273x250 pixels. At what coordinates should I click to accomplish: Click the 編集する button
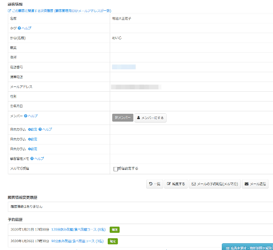point(176,184)
